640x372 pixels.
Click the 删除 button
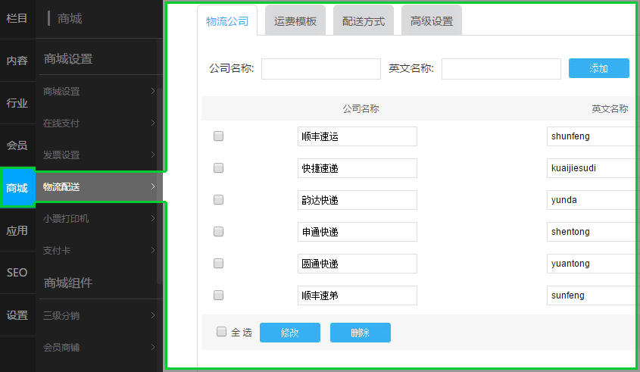[x=361, y=333]
